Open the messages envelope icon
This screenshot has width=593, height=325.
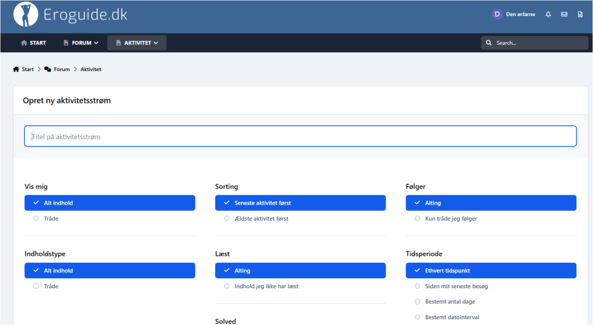pyautogui.click(x=564, y=14)
